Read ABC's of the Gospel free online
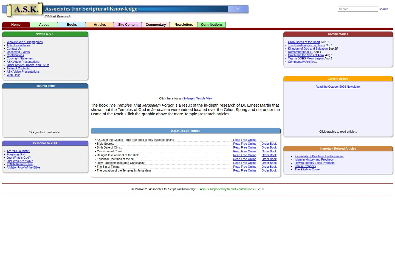 [245, 140]
